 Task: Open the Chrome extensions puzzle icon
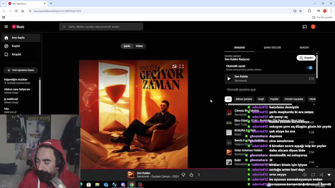pos(309,11)
